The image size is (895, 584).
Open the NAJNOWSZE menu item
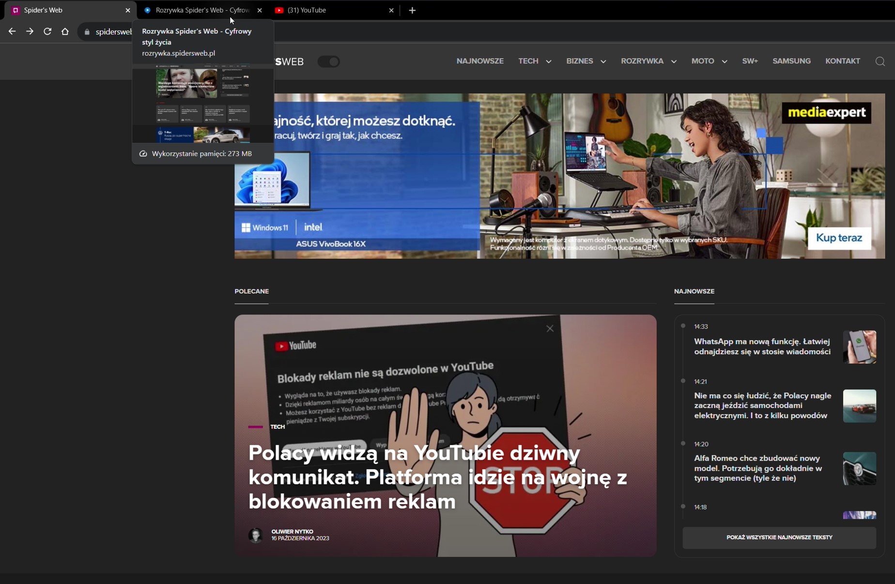coord(480,61)
